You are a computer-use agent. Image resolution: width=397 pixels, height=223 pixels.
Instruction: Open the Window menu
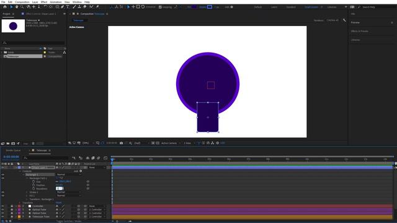pos(77,2)
